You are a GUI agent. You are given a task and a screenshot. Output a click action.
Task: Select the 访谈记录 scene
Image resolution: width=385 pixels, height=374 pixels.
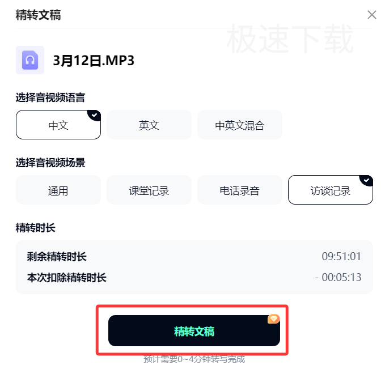tap(331, 190)
